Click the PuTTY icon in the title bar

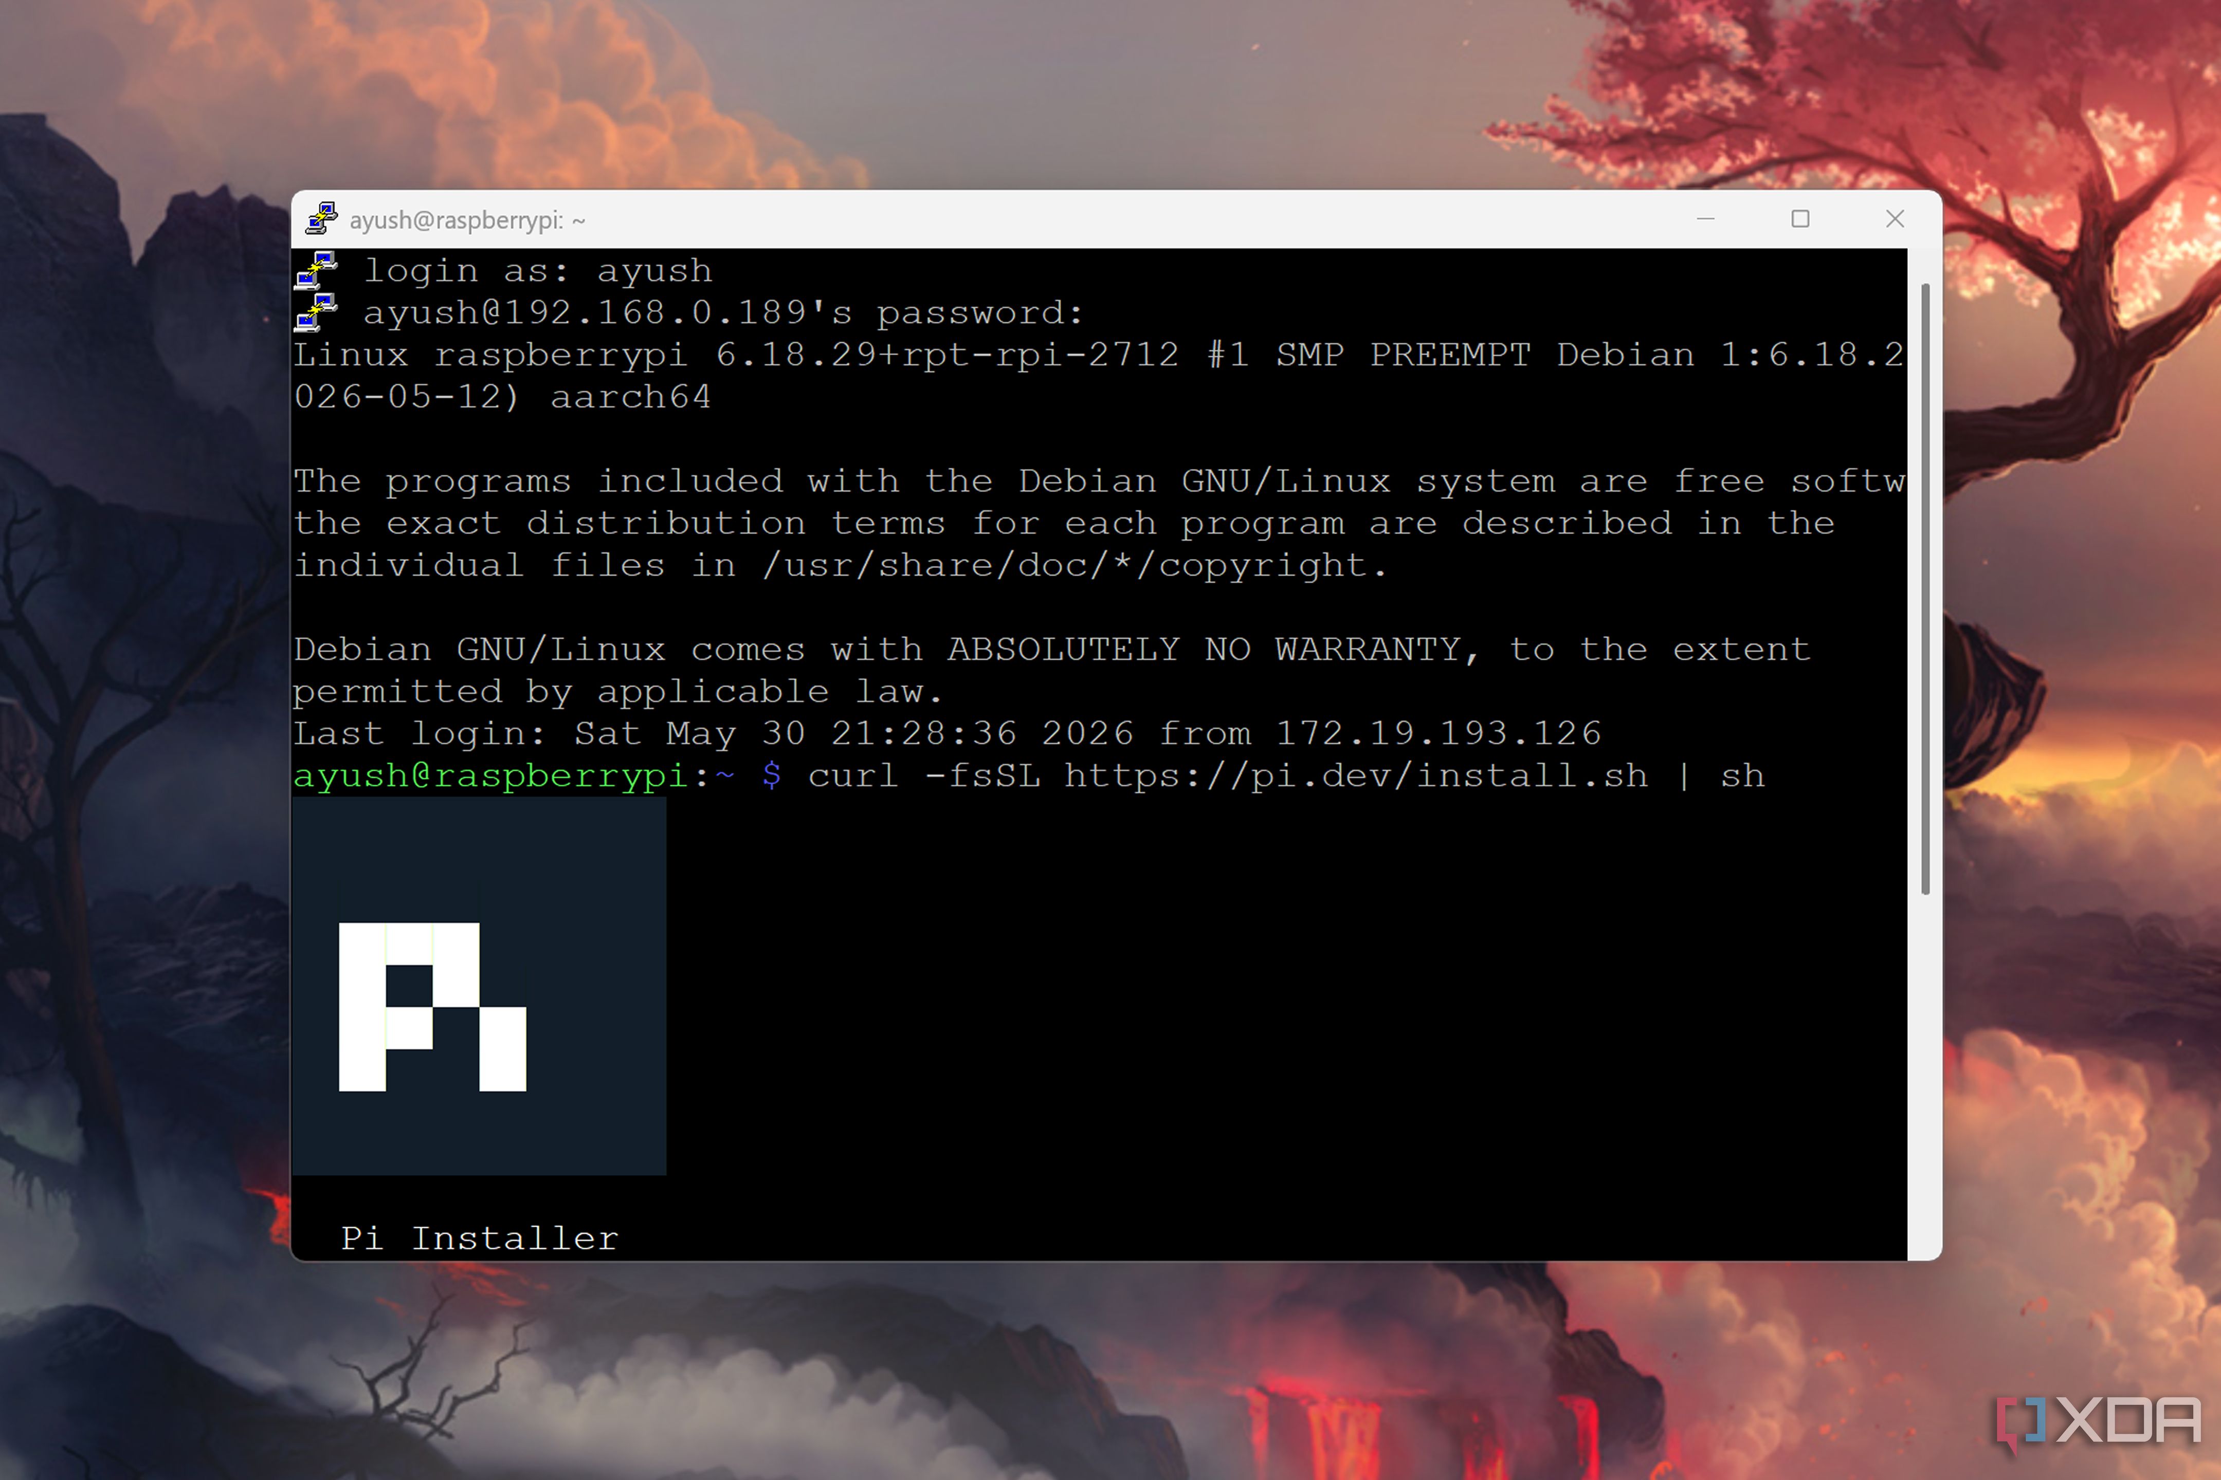click(321, 219)
